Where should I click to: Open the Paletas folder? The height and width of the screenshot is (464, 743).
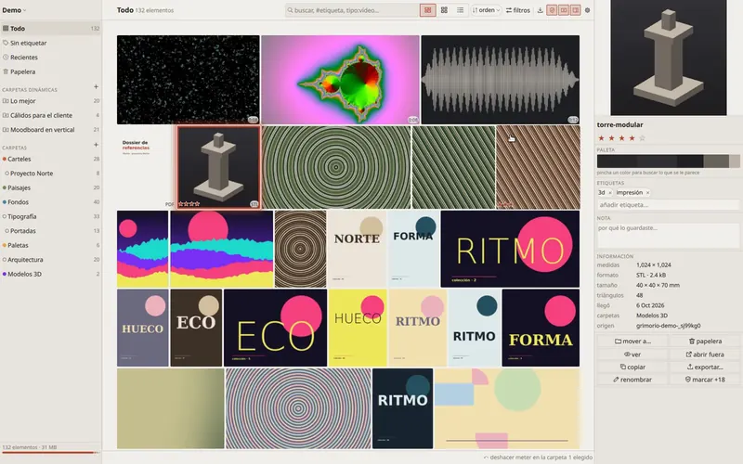tap(50, 245)
